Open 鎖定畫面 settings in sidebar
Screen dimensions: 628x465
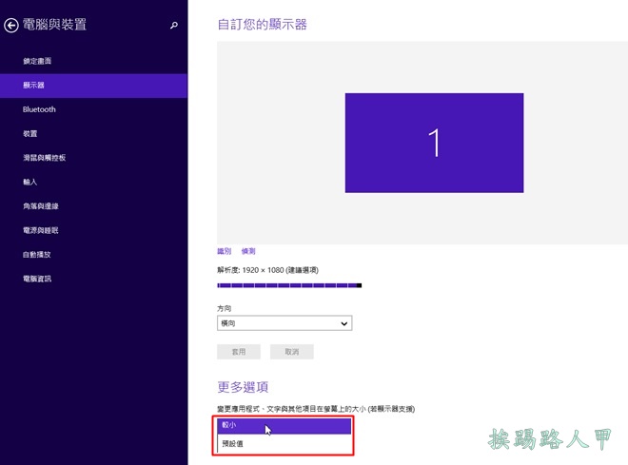click(x=37, y=62)
